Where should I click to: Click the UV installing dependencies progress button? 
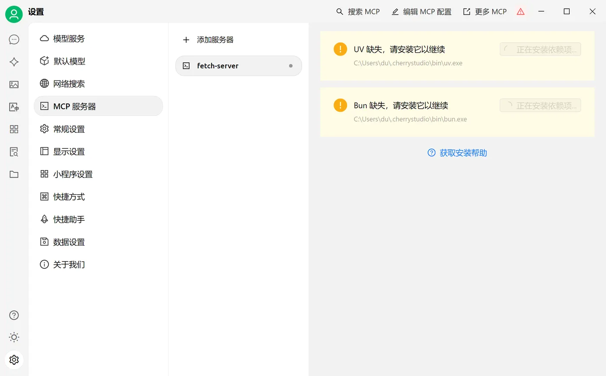pos(540,49)
